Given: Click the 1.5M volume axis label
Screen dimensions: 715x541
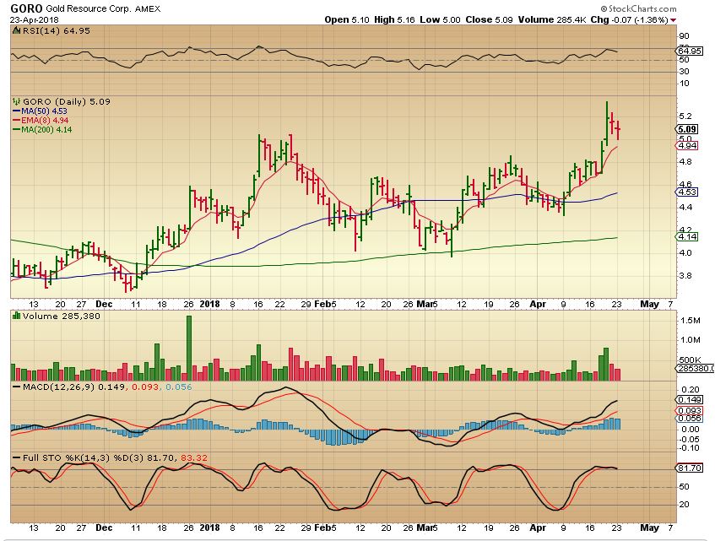Looking at the screenshot, I should pos(691,321).
